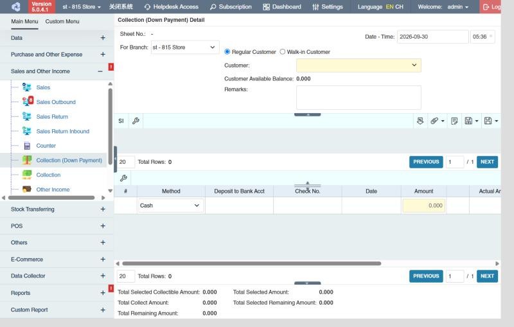Open the Counter calculator item
Viewport: 514px width, 327px height.
click(x=46, y=145)
